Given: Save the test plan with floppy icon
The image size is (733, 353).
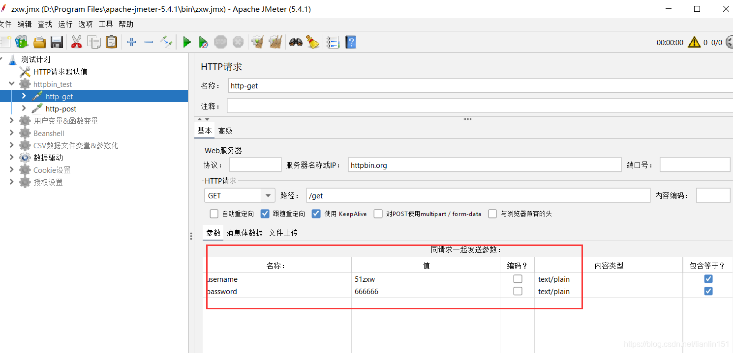Looking at the screenshot, I should click(57, 42).
